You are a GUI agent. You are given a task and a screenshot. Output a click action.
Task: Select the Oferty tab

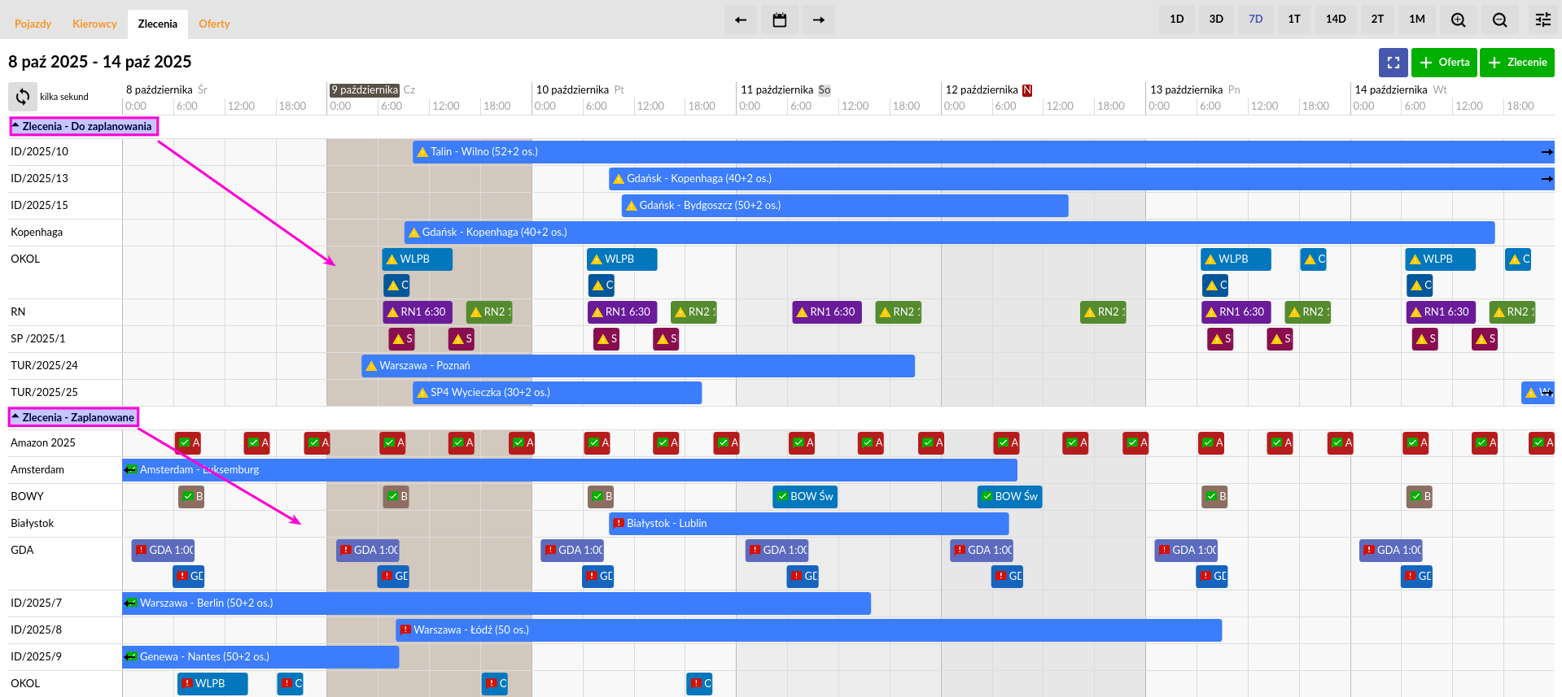pos(214,24)
